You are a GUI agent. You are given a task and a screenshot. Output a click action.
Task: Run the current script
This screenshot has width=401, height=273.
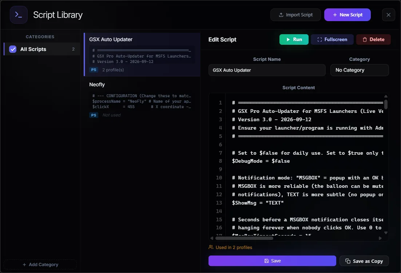tap(294, 39)
